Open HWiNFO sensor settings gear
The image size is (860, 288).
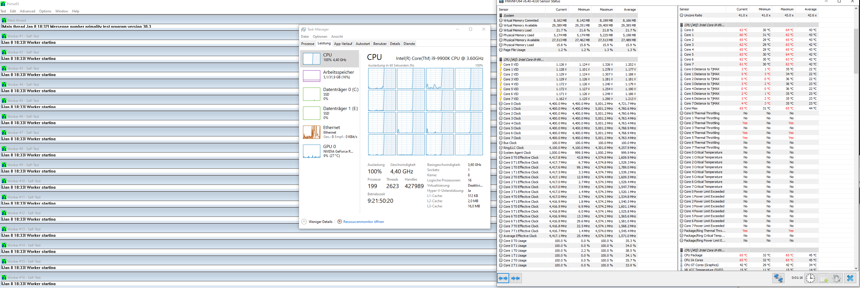tap(836, 278)
